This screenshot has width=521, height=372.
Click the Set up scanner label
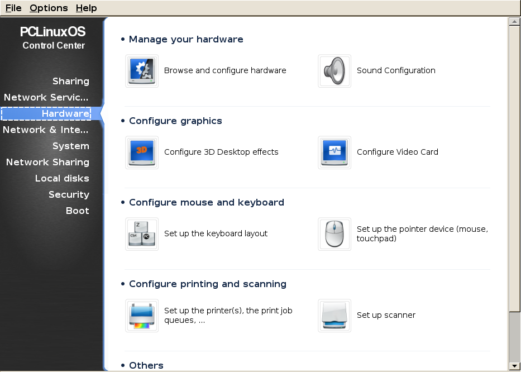pos(386,315)
